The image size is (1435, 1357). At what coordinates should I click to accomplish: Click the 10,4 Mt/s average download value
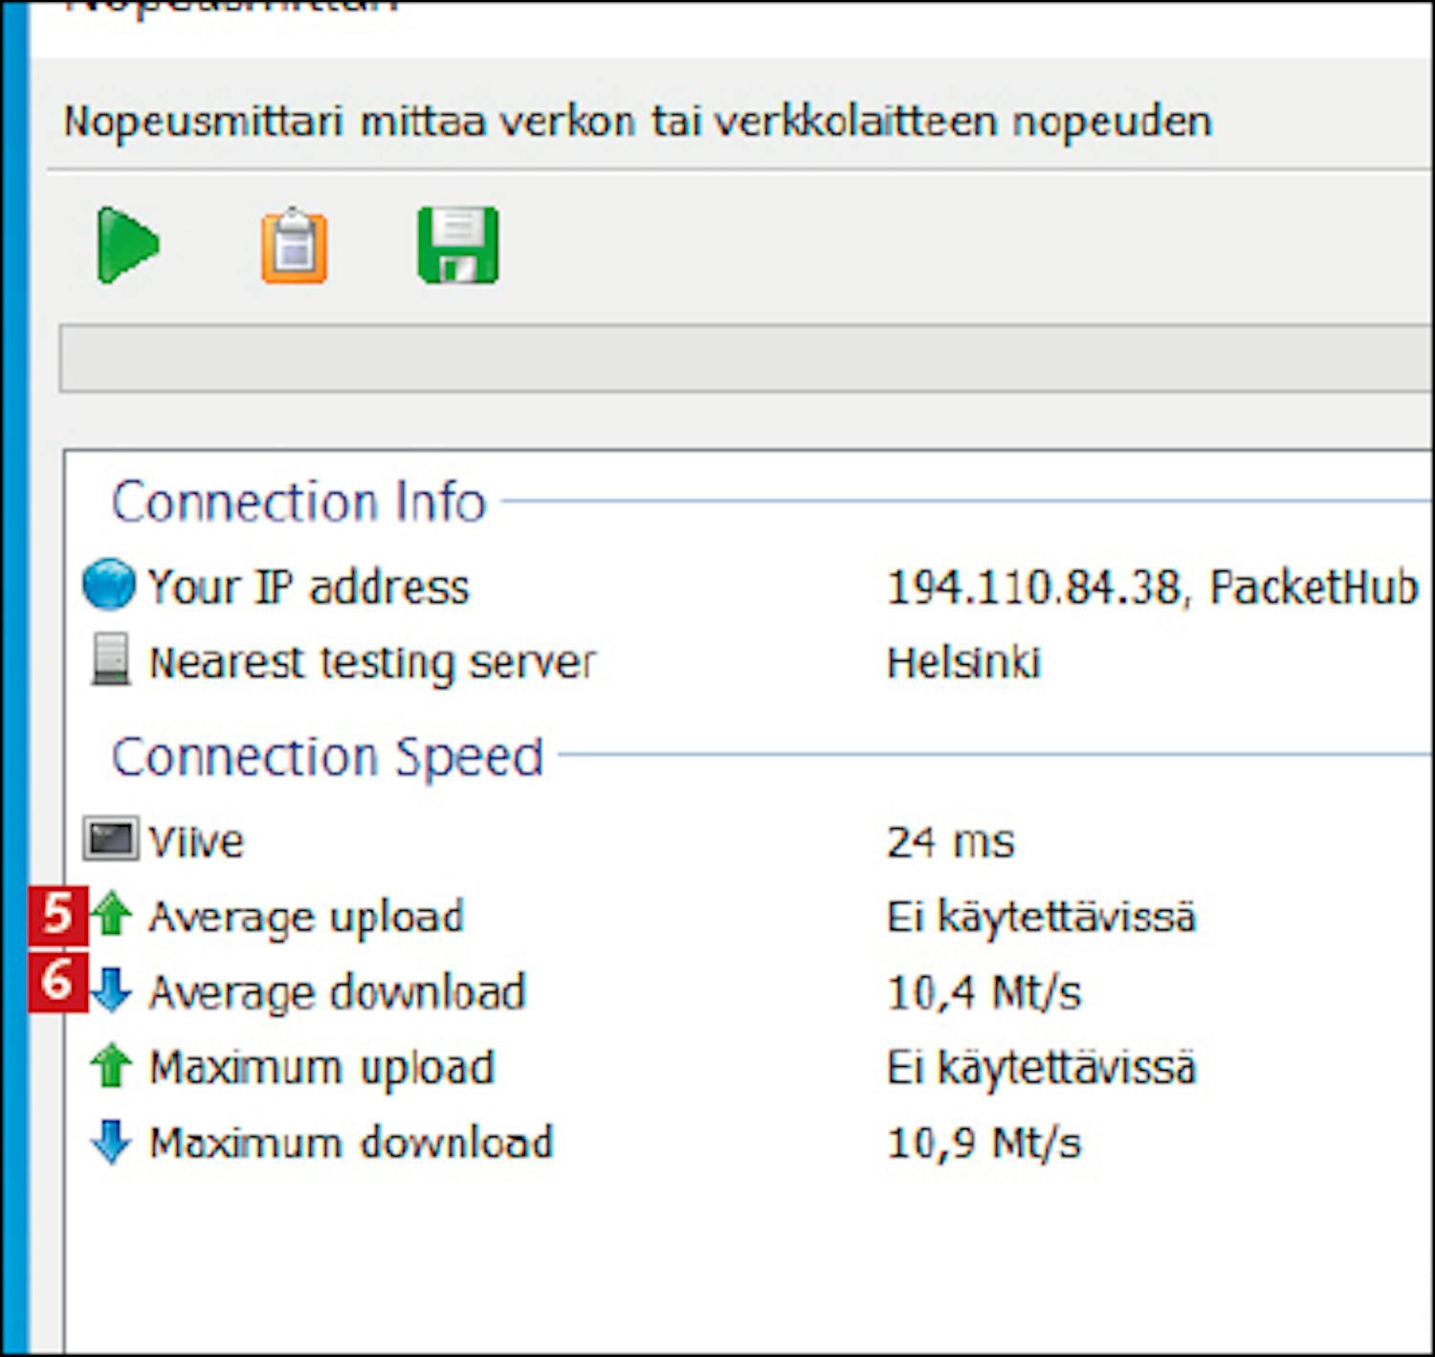coord(984,992)
